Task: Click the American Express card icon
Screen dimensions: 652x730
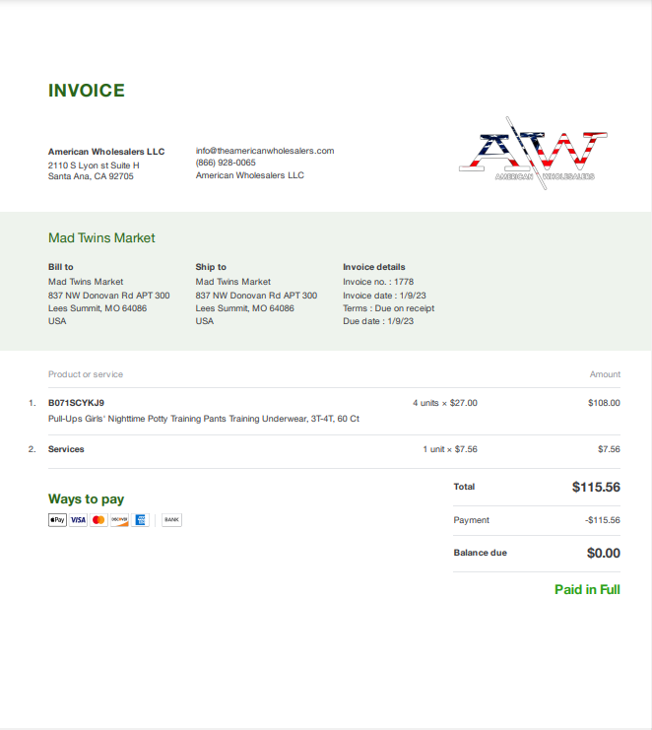Action: coord(140,519)
